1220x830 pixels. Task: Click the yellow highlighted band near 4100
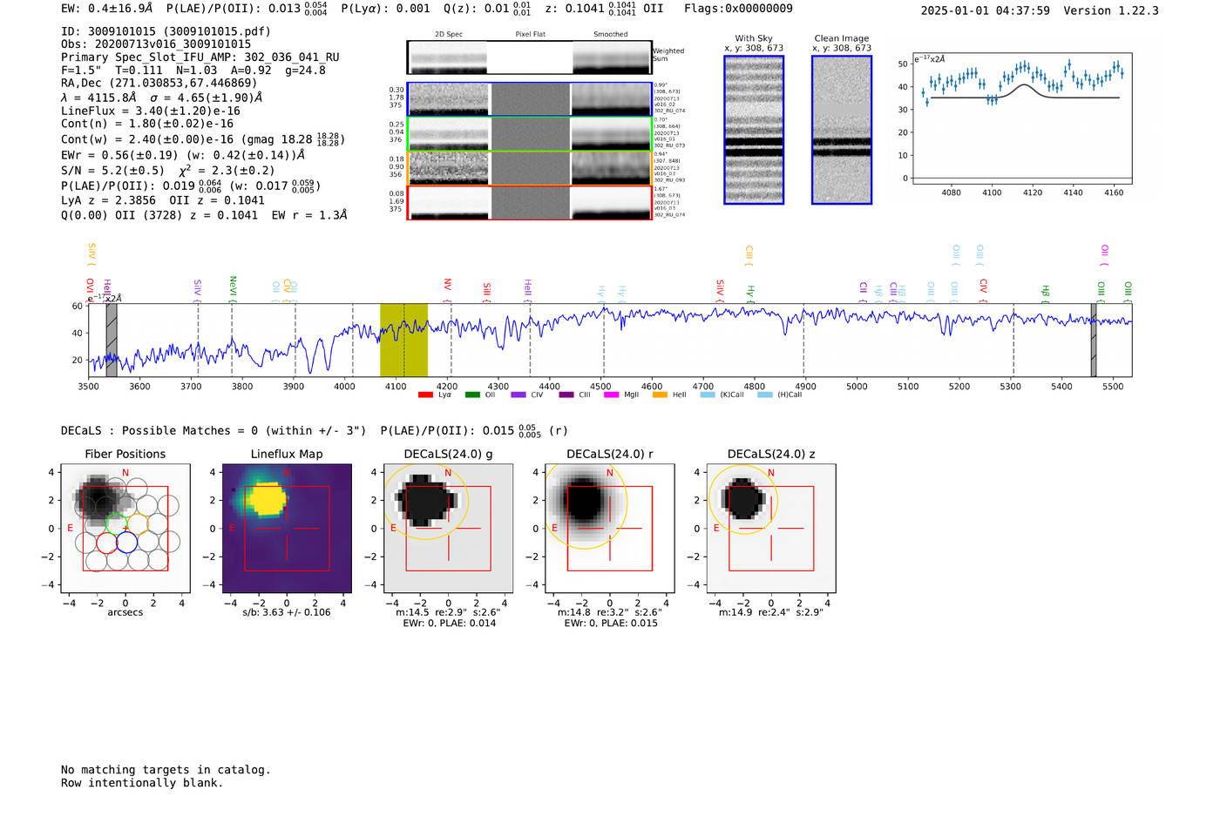pyautogui.click(x=403, y=341)
